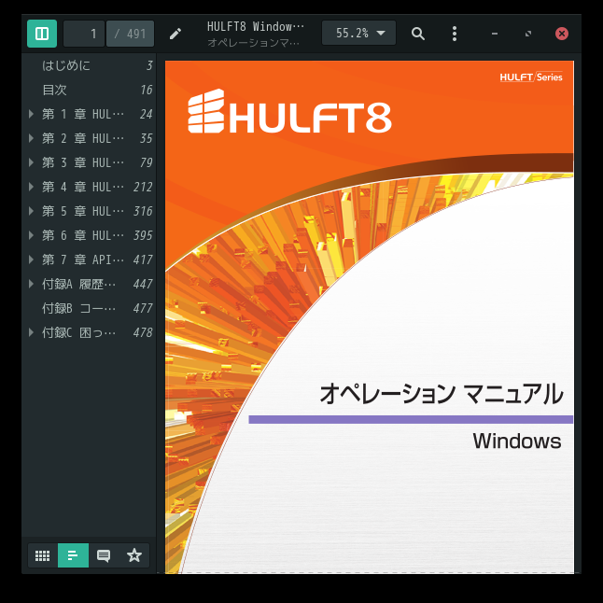The height and width of the screenshot is (603, 603).
Task: Expand the 第 2 章 outline entry
Action: click(31, 138)
